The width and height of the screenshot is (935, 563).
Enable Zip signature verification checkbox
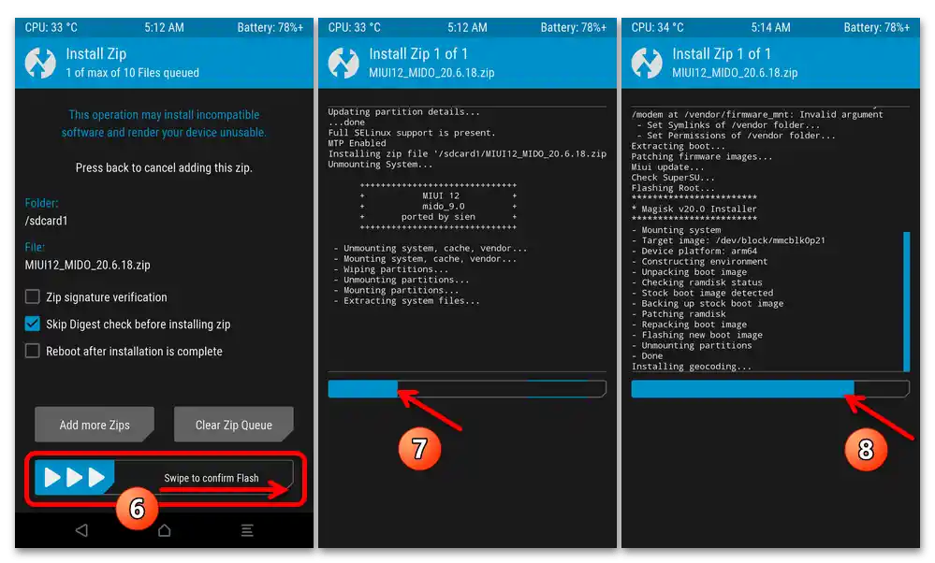(32, 296)
